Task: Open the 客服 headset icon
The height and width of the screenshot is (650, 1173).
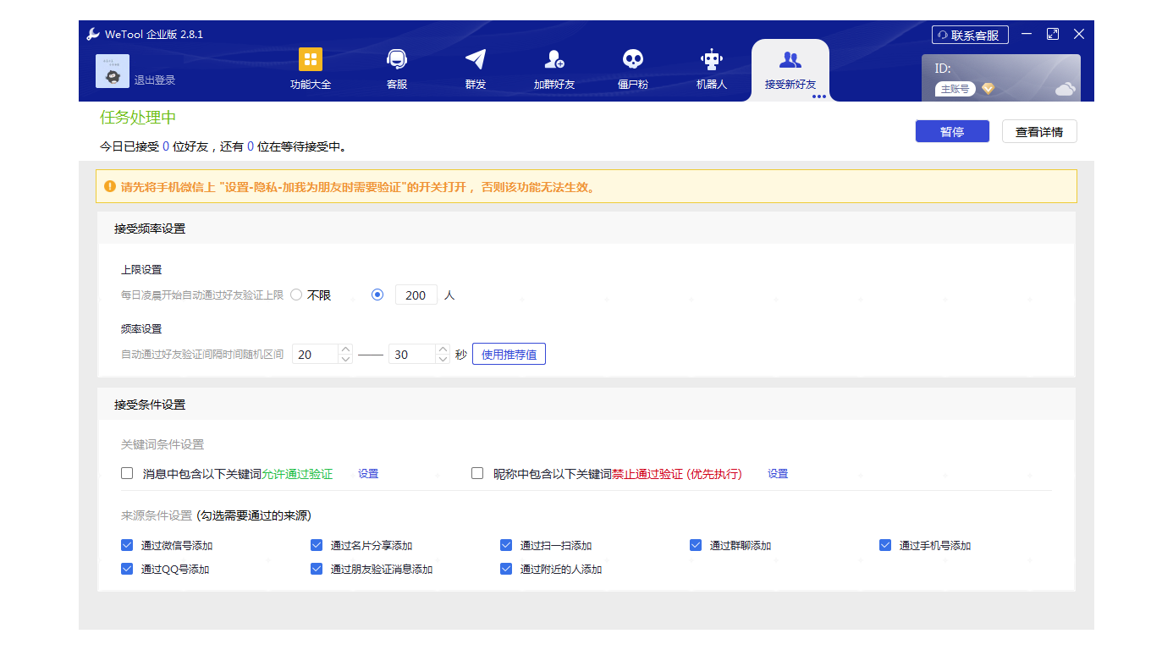Action: tap(397, 59)
